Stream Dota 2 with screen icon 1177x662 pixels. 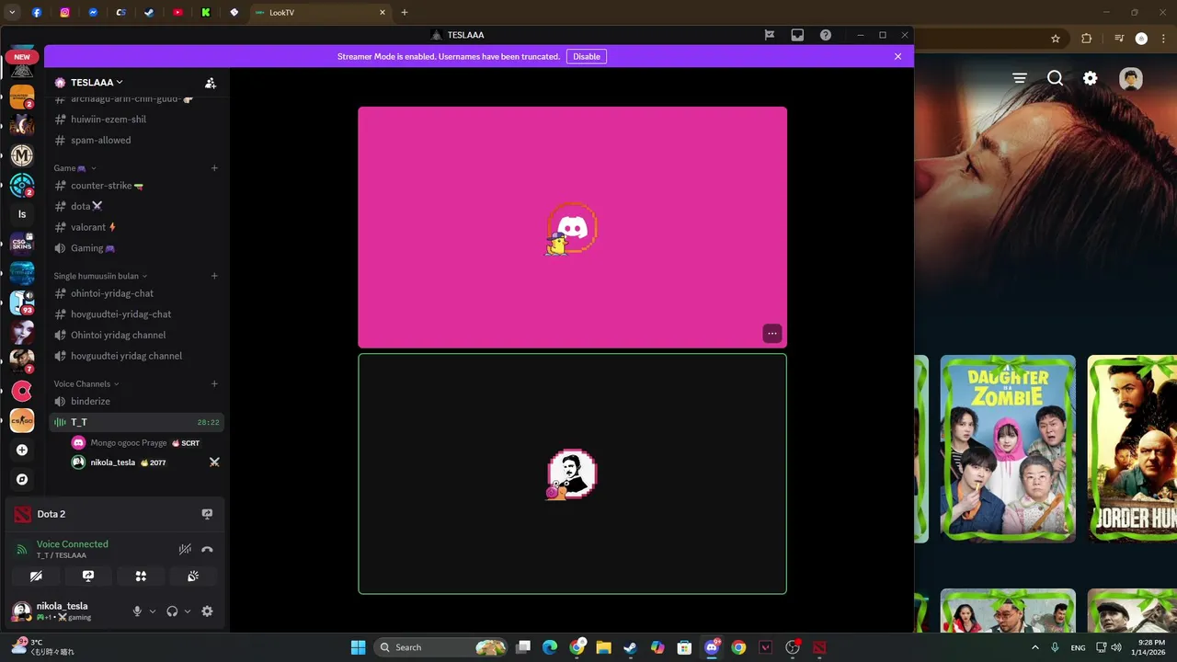[x=207, y=514]
